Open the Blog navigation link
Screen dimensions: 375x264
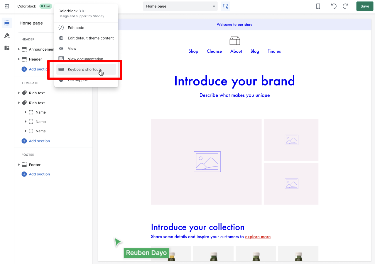click(255, 51)
